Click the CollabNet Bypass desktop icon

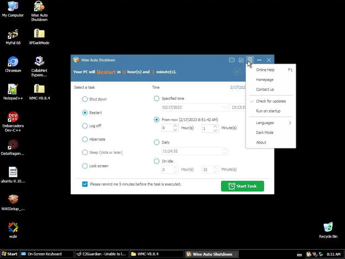pyautogui.click(x=39, y=67)
